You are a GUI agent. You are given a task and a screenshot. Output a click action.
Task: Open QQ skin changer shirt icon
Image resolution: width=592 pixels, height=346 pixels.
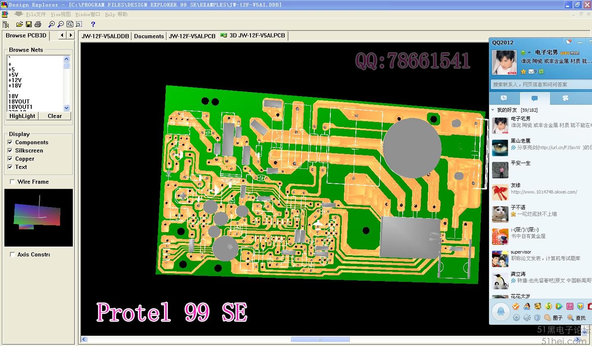[569, 42]
